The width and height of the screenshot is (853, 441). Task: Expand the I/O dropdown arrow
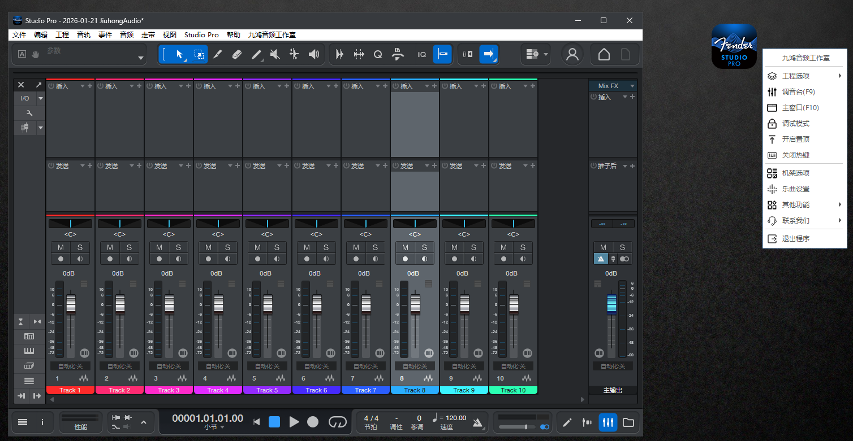pyautogui.click(x=40, y=98)
